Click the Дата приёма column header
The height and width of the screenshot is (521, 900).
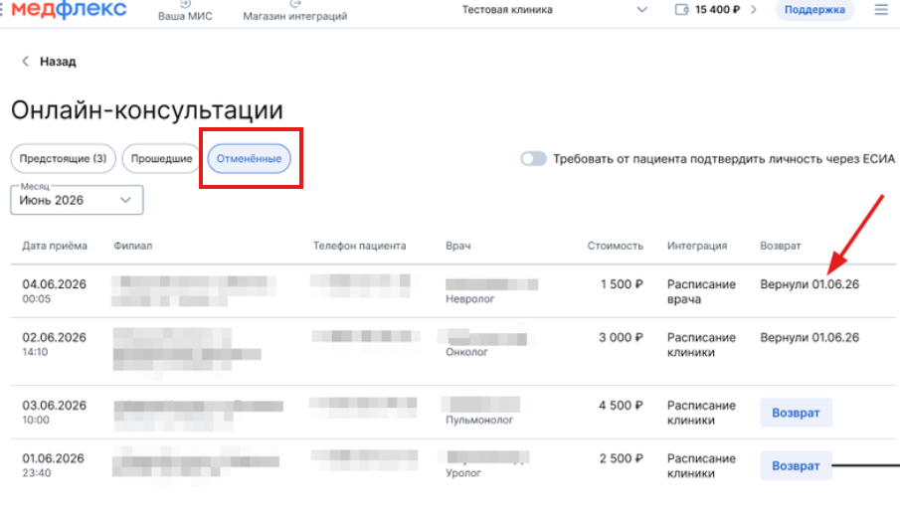[55, 246]
